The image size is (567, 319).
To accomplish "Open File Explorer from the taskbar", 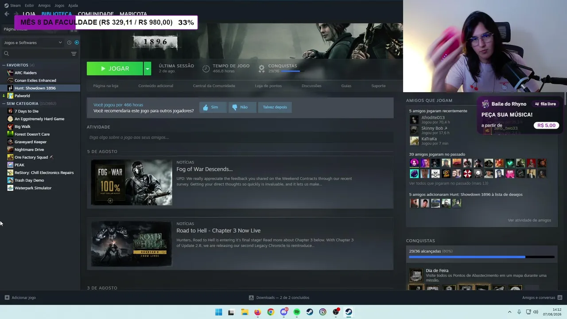I will coord(245,312).
